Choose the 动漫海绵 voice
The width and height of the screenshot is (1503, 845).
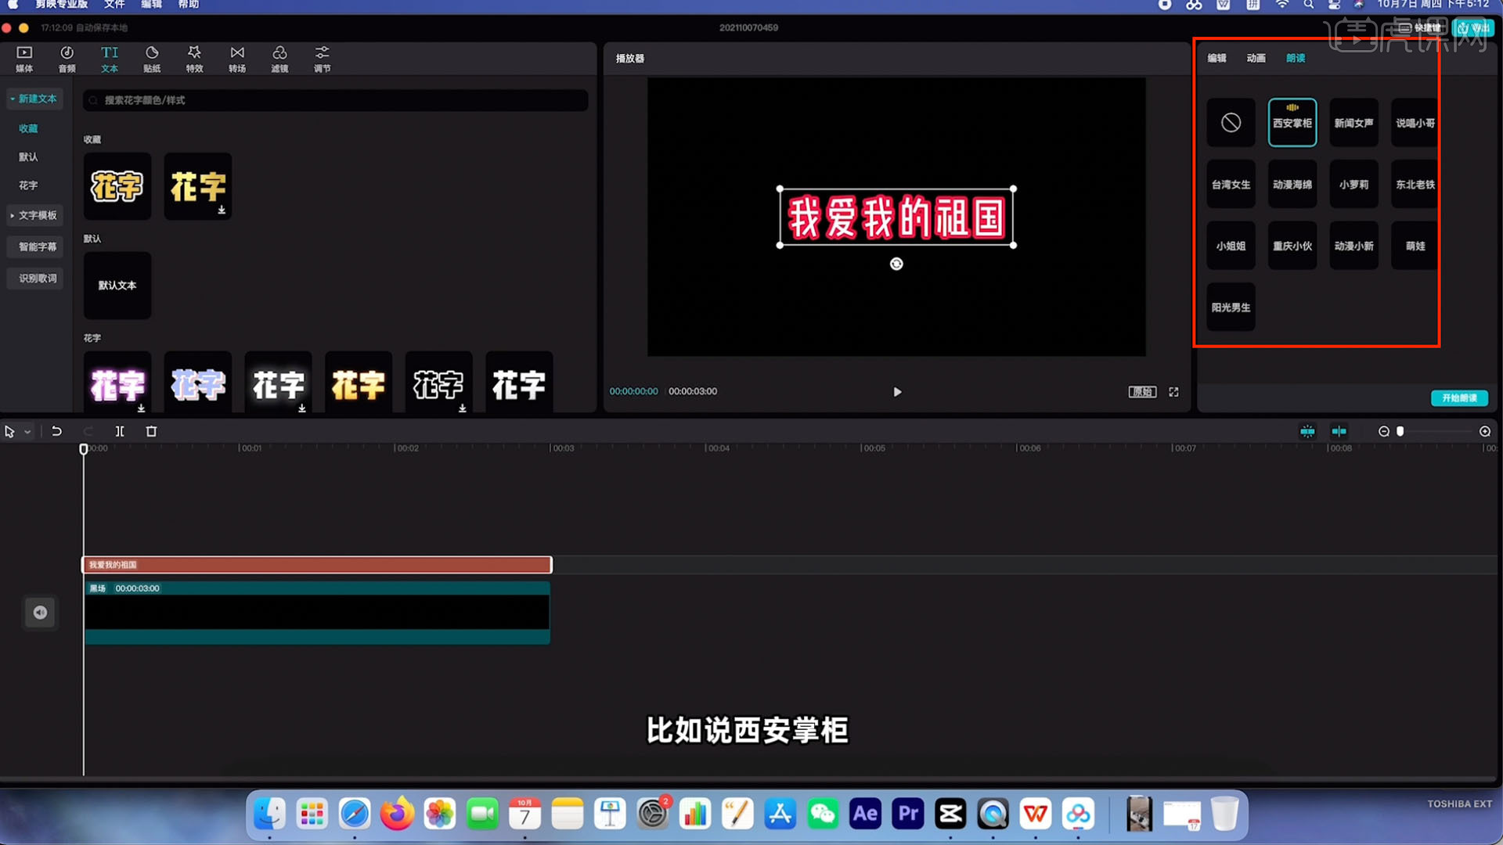pos(1292,185)
